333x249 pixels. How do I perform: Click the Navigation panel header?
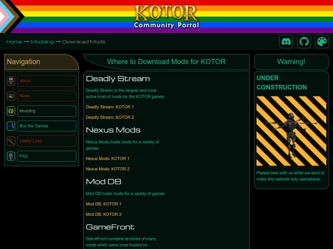point(41,62)
